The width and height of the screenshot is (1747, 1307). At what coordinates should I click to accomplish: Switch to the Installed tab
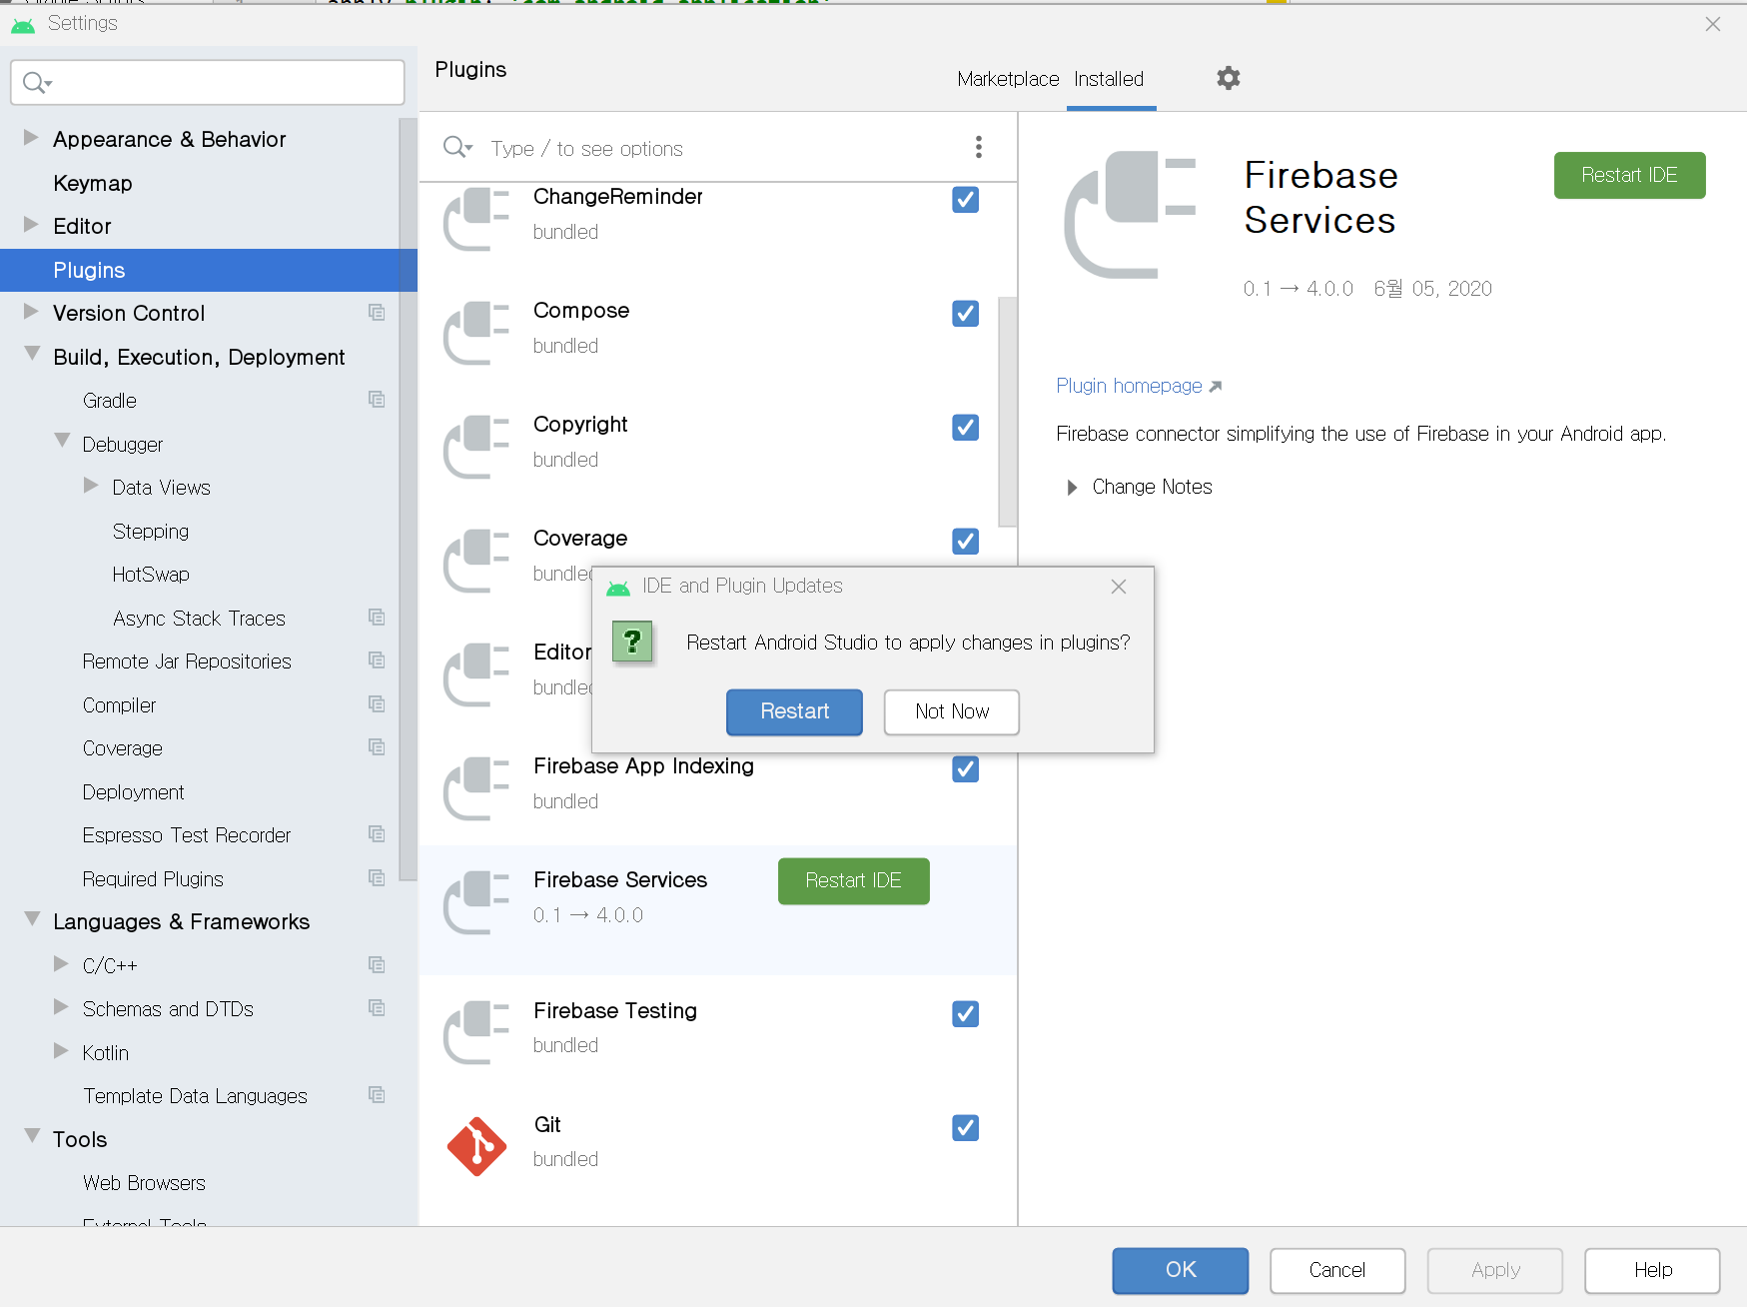1109,79
